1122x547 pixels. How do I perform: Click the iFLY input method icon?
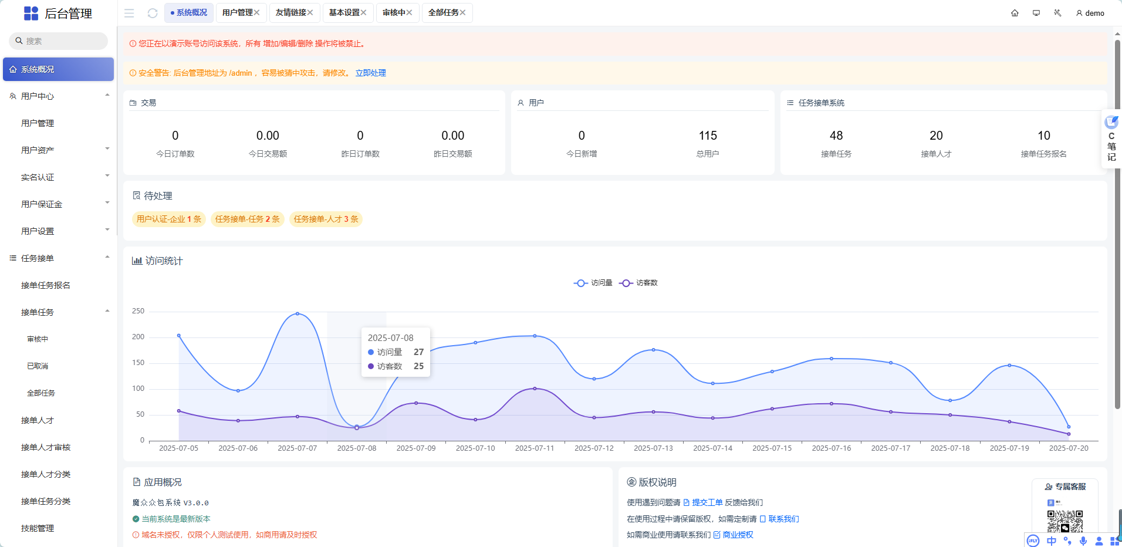pyautogui.click(x=1033, y=541)
